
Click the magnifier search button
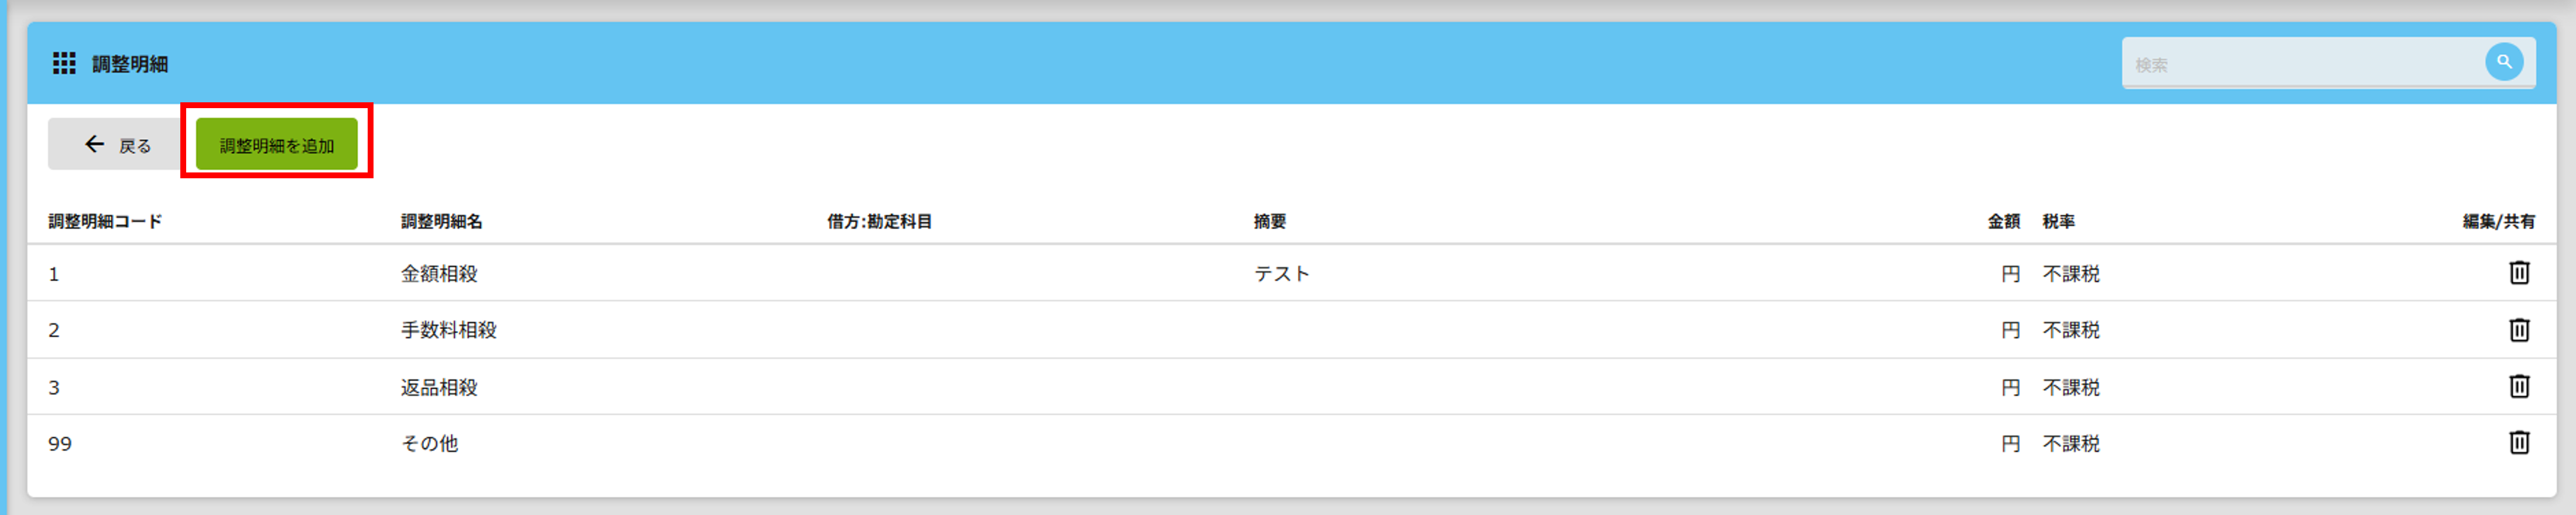point(2503,62)
